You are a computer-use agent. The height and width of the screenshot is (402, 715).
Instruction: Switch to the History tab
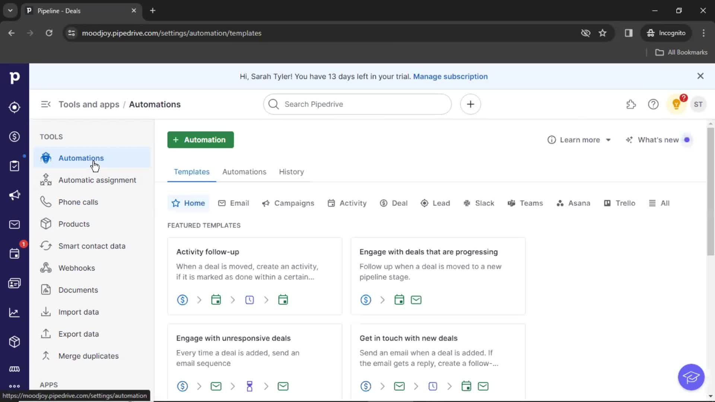291,172
